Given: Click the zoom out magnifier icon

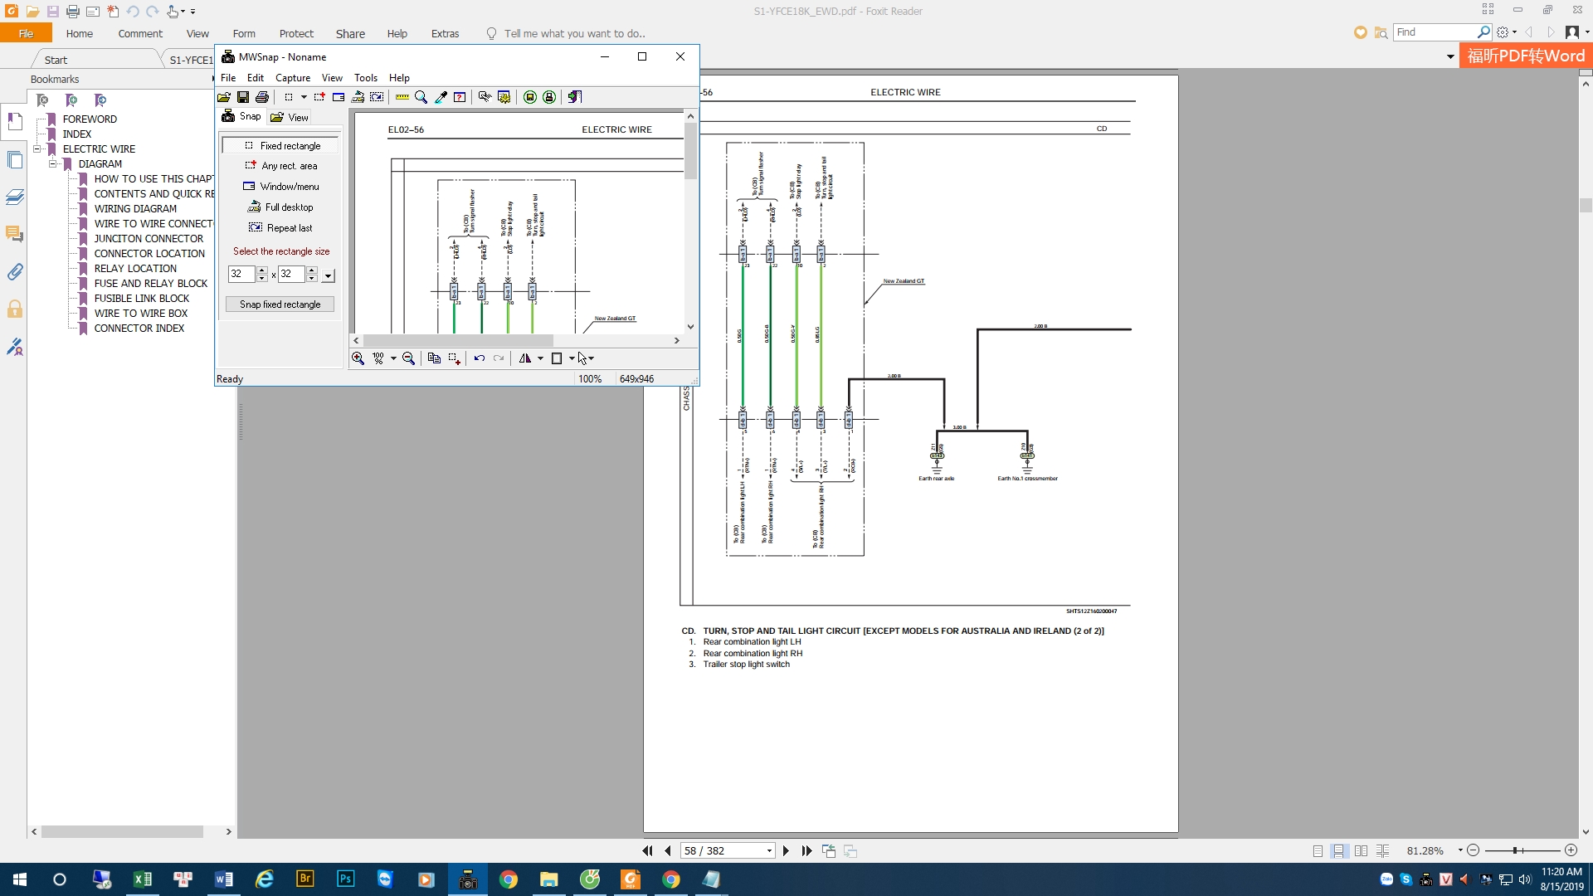Looking at the screenshot, I should point(408,358).
